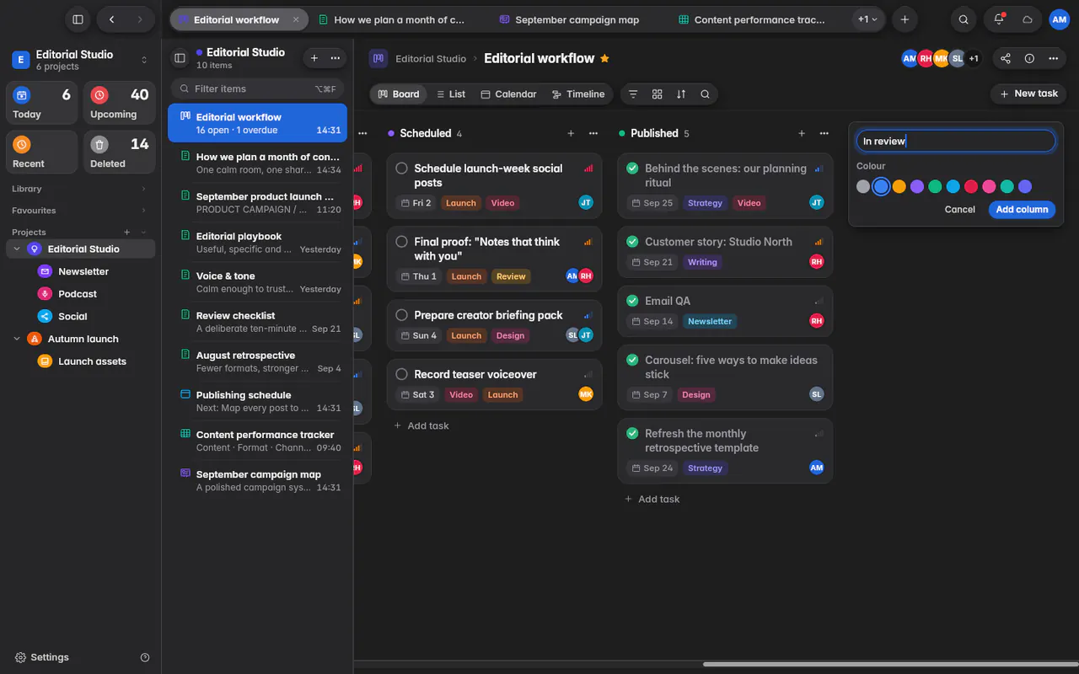The width and height of the screenshot is (1079, 674).
Task: Open the search magnifier in top bar
Action: (964, 19)
